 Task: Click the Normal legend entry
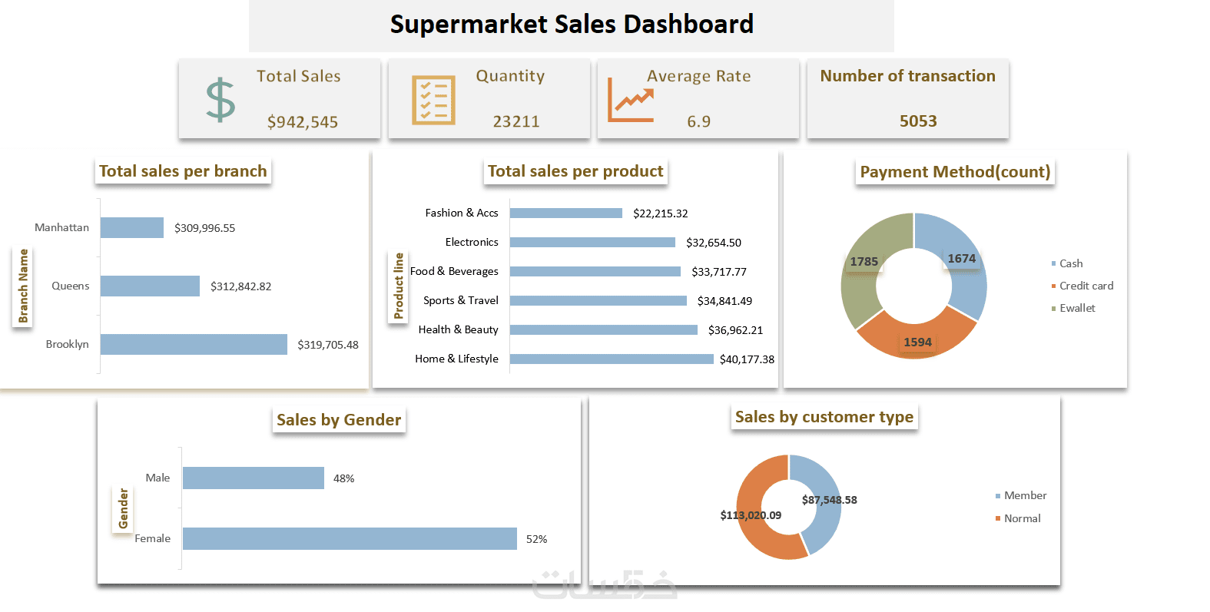[x=1022, y=518]
